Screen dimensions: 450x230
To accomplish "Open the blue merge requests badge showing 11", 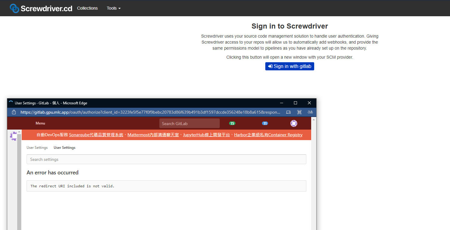I will [x=265, y=123].
